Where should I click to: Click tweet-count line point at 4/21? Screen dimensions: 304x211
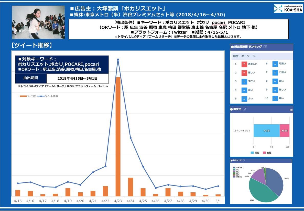point(93,172)
